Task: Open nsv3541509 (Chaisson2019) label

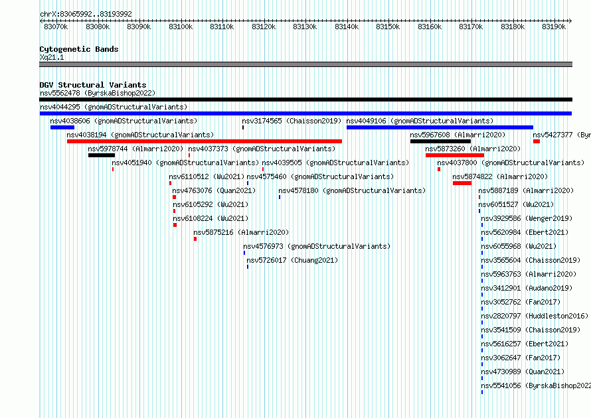Action: coord(531,330)
